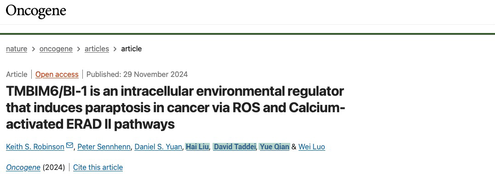Click the Published 29 November 2024 date
The height and width of the screenshot is (180, 495).
point(137,75)
